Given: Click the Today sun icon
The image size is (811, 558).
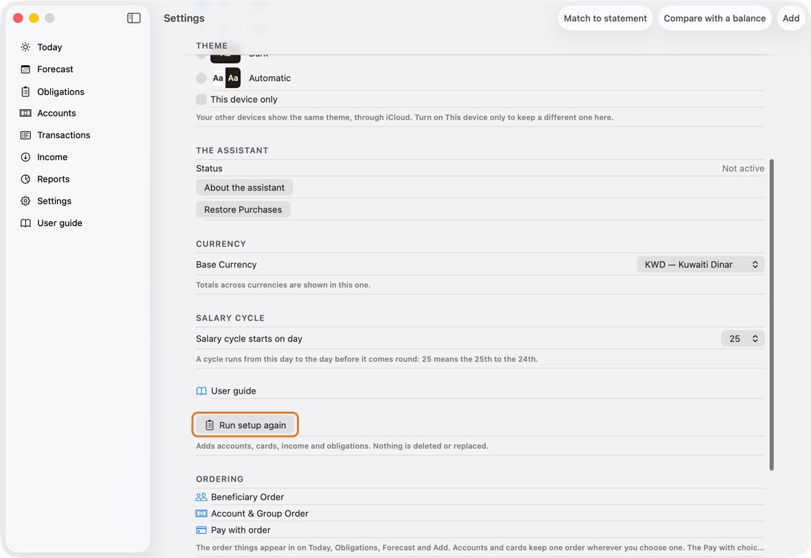Looking at the screenshot, I should [x=25, y=47].
